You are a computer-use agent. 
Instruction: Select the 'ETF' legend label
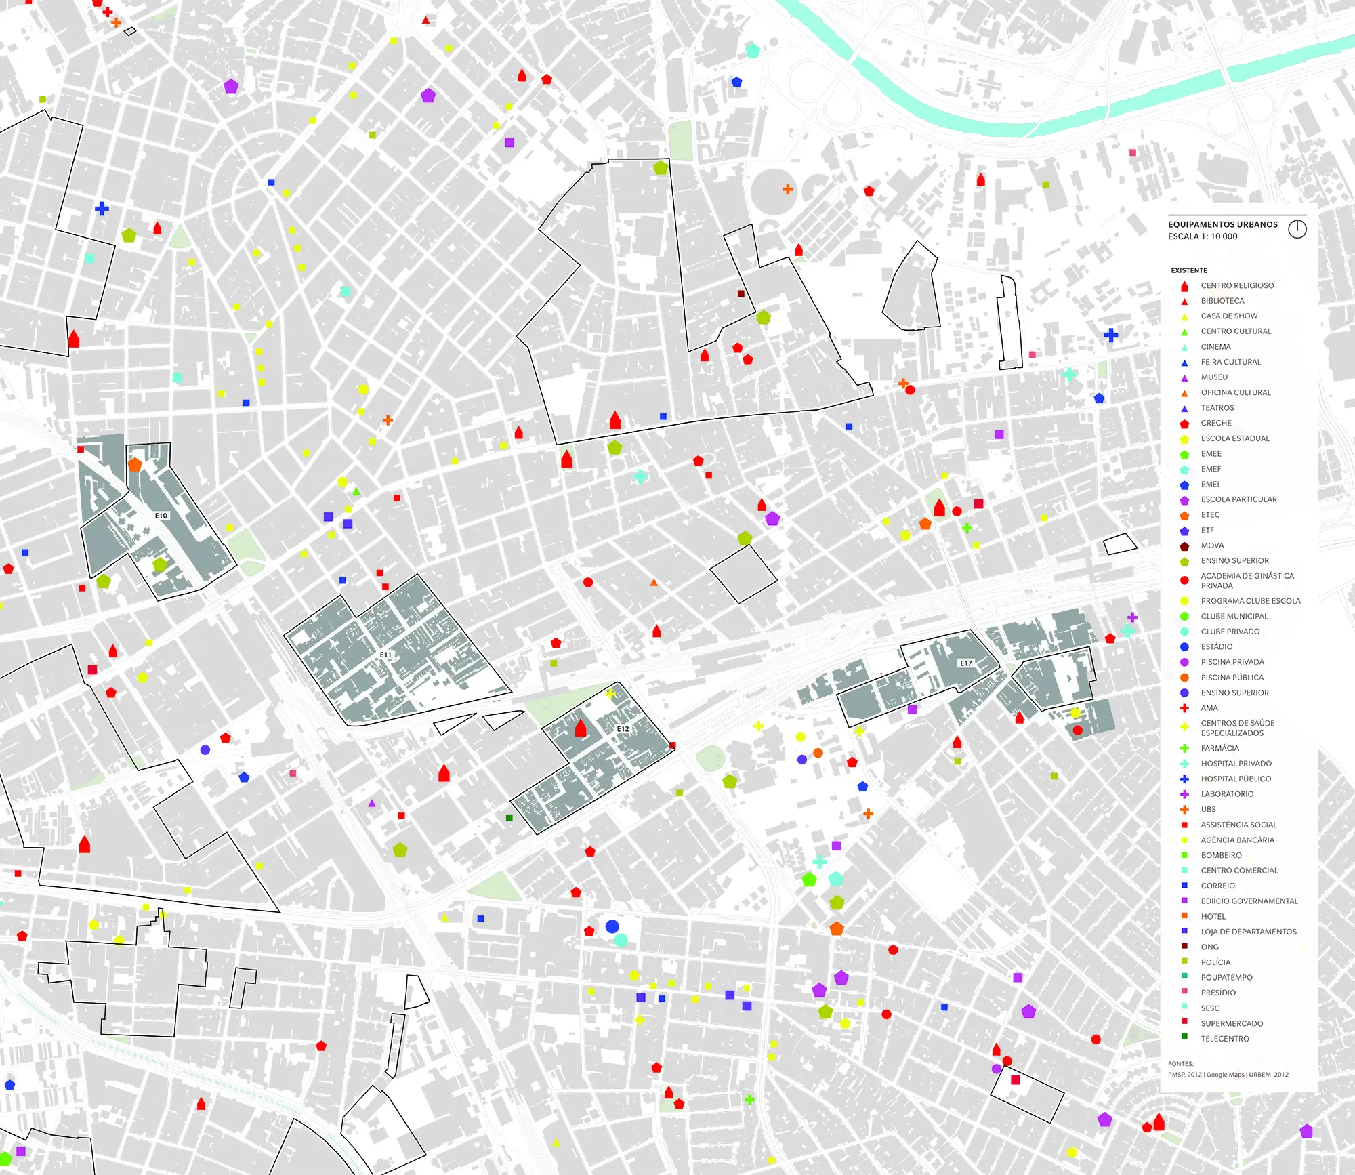1207,531
